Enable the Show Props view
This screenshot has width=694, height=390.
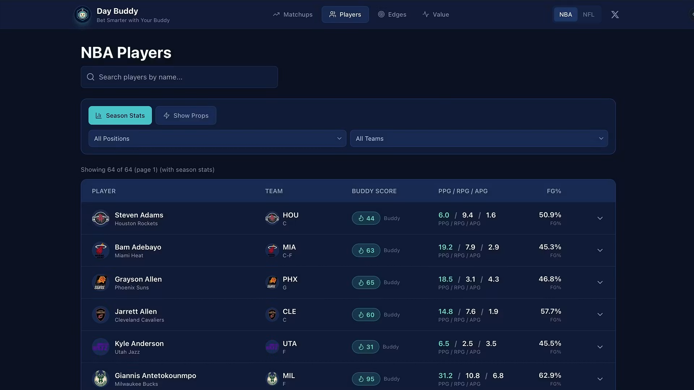[186, 116]
